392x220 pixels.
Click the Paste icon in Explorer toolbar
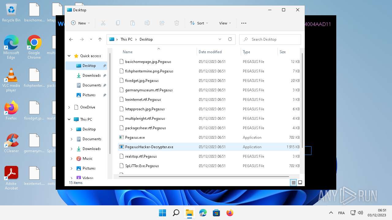(x=133, y=23)
